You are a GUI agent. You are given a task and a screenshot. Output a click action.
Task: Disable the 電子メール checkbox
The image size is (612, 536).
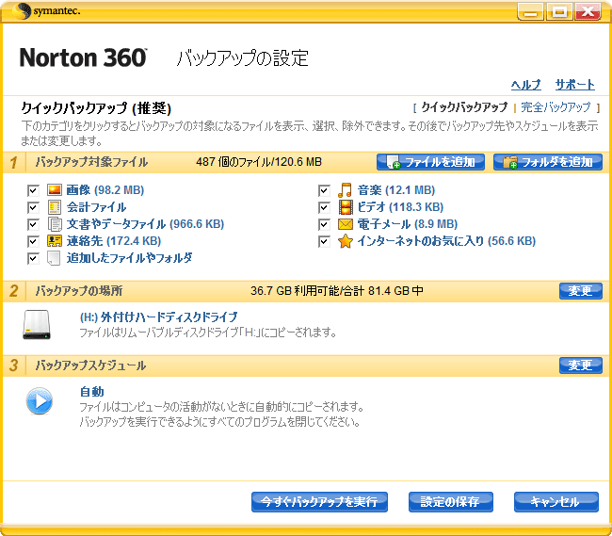324,224
